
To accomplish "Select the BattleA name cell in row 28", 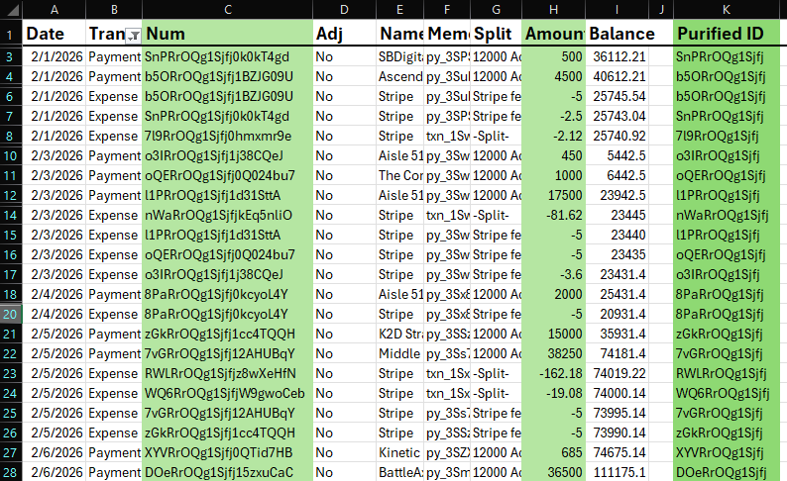I will click(399, 473).
